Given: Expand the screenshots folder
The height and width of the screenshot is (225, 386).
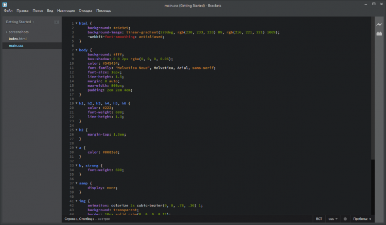Looking at the screenshot, I should coord(19,32).
